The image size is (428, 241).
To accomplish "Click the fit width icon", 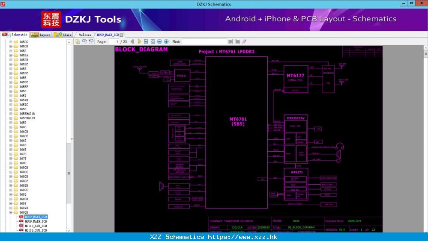I will click(x=146, y=41).
